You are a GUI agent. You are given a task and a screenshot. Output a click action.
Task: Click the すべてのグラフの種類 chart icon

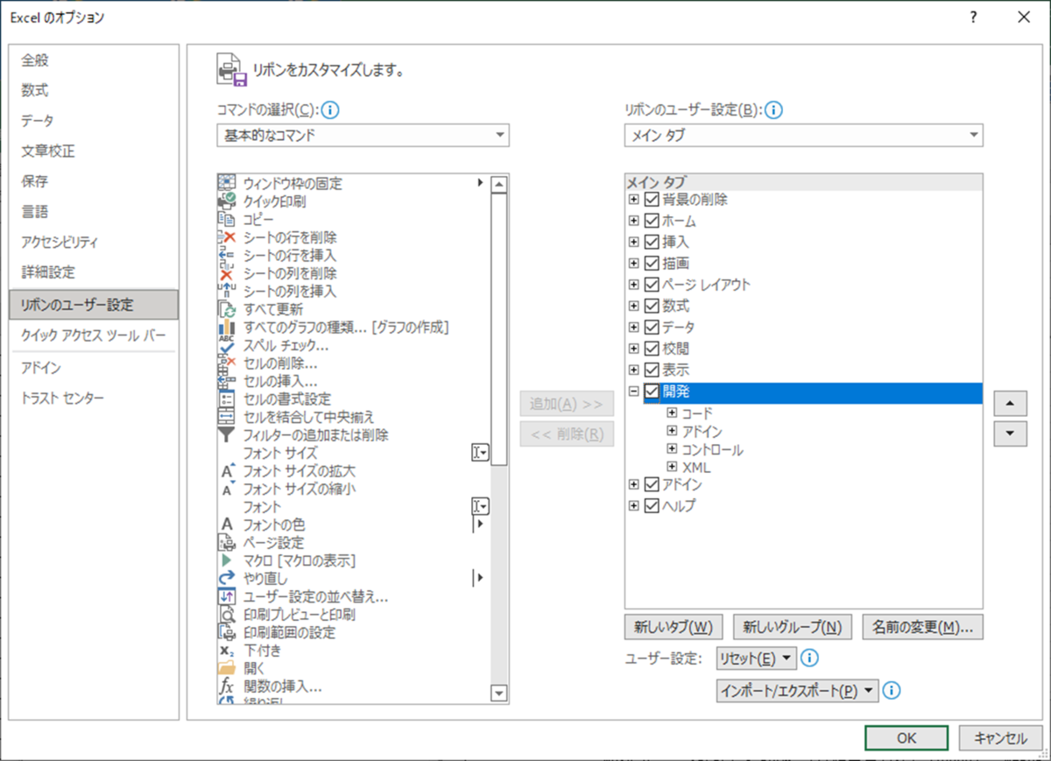(x=226, y=327)
